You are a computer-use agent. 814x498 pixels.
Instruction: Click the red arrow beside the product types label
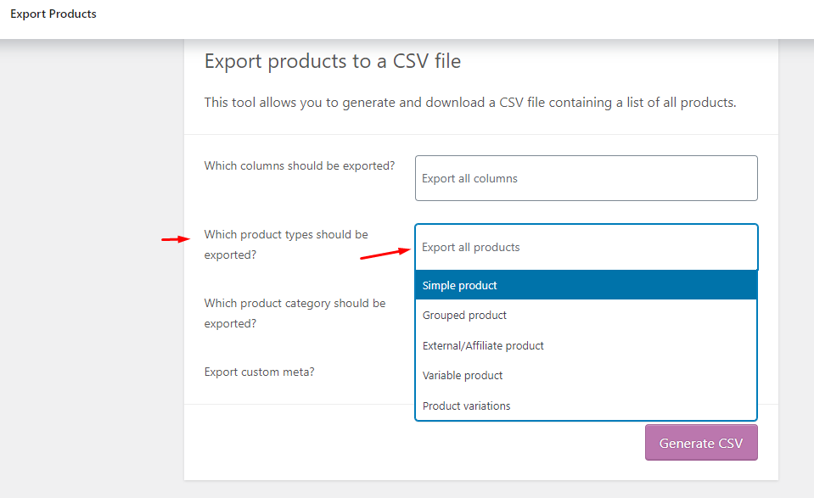point(176,239)
